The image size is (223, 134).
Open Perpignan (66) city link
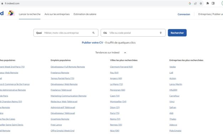point(117,90)
